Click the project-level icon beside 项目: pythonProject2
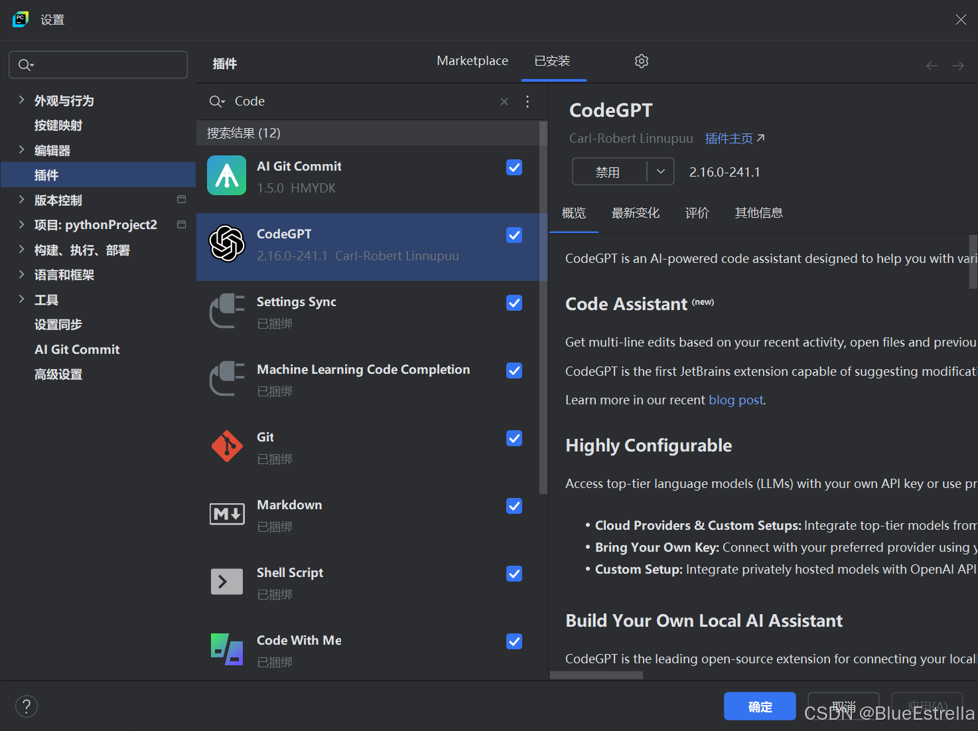This screenshot has width=978, height=731. click(182, 224)
